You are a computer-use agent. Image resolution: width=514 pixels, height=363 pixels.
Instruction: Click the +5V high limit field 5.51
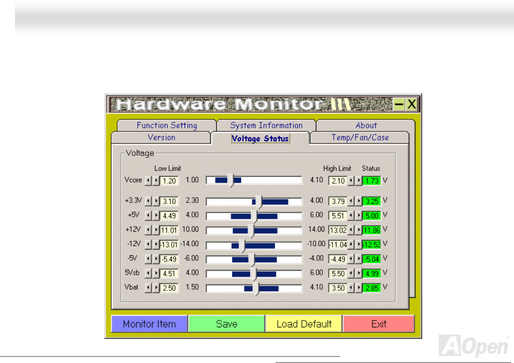[337, 216]
